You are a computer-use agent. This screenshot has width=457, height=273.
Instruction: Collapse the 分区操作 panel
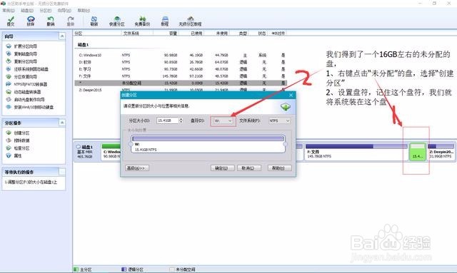pyautogui.click(x=62, y=123)
